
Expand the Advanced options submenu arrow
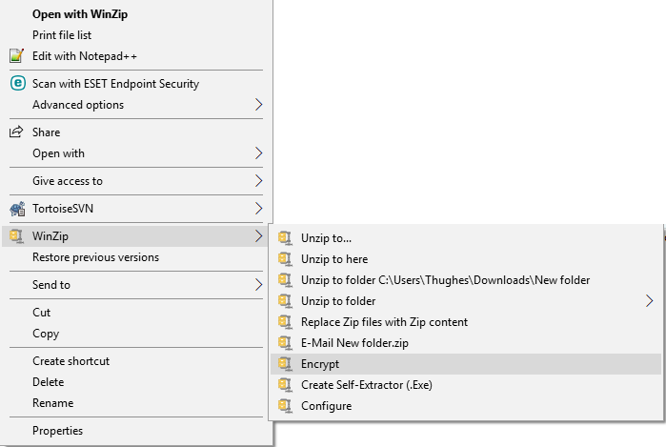[x=258, y=105]
